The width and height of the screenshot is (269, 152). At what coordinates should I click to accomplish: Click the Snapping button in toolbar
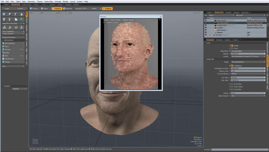click(108, 9)
